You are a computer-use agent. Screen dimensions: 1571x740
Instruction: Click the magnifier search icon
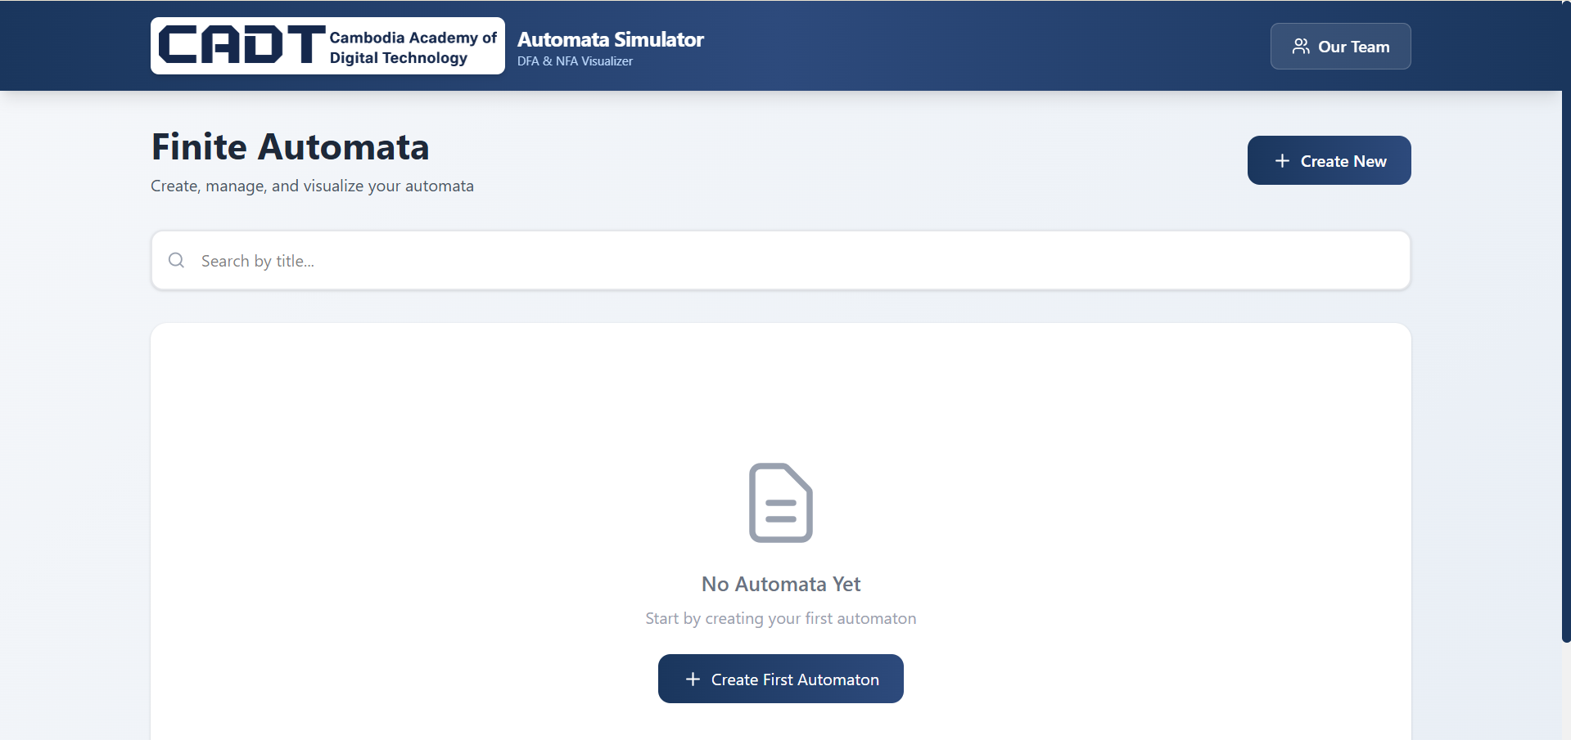(176, 260)
